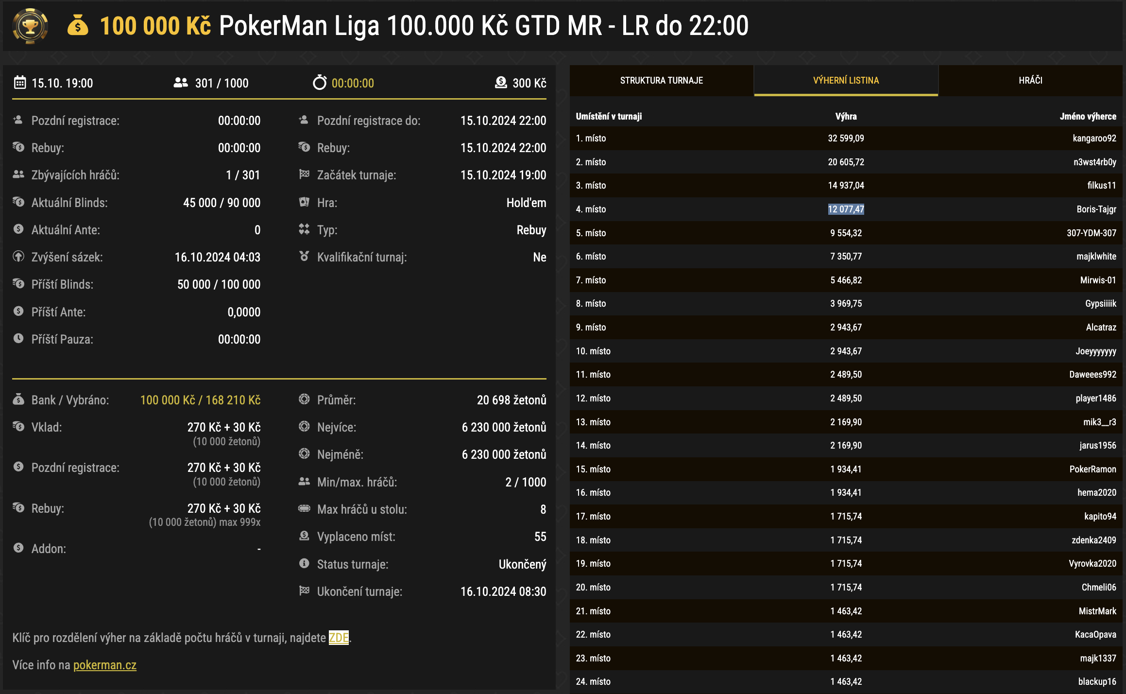This screenshot has width=1126, height=694.
Task: Click the 20. místo row label
Action: pos(593,587)
